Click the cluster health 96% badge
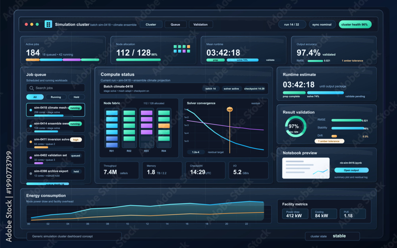 pyautogui.click(x=355, y=25)
